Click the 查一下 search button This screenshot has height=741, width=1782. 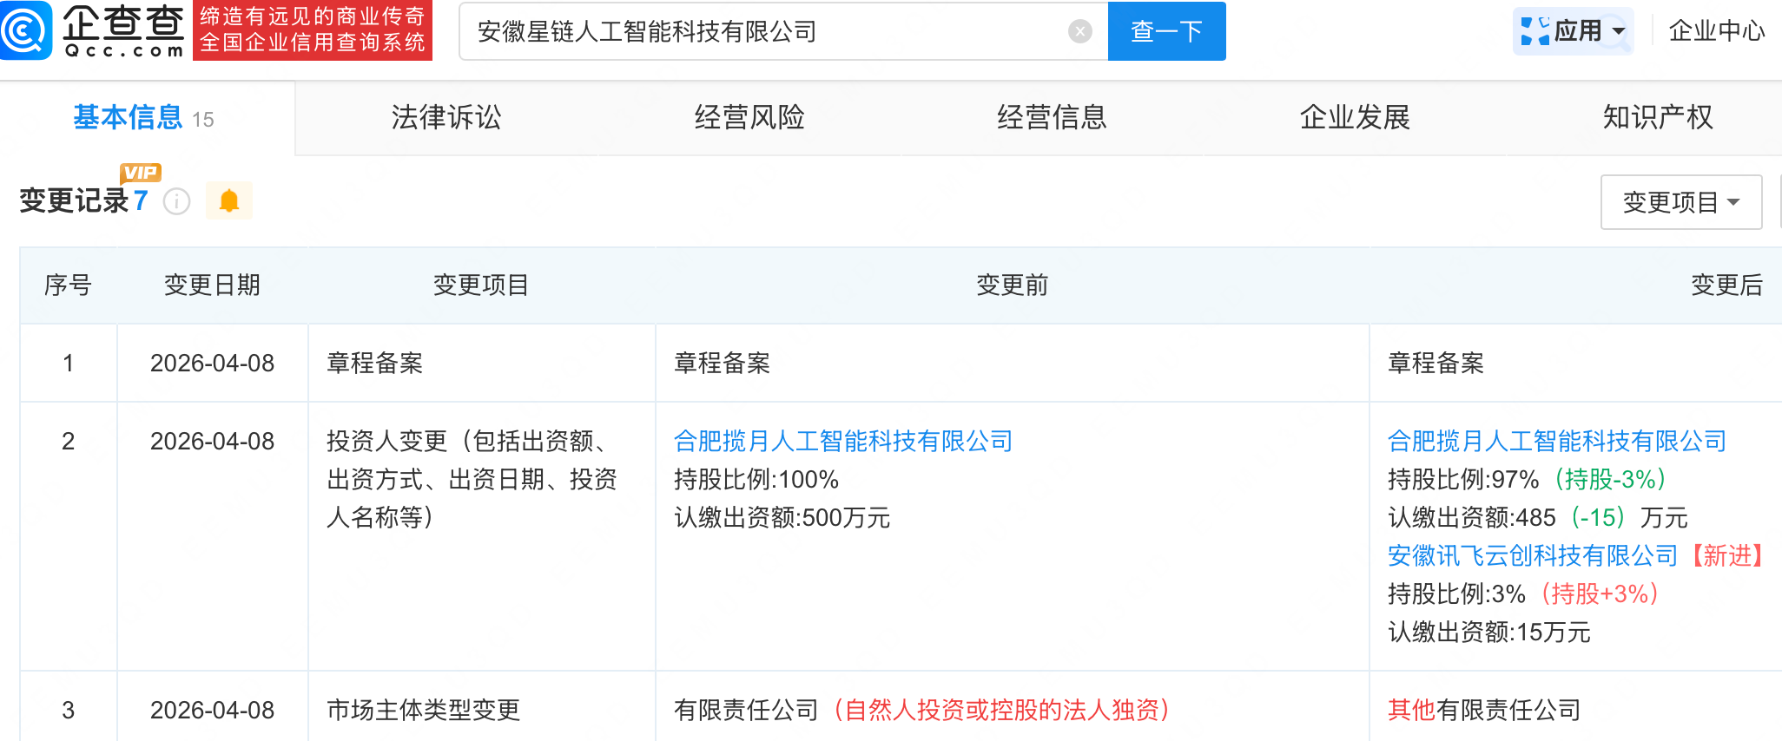point(1166,32)
